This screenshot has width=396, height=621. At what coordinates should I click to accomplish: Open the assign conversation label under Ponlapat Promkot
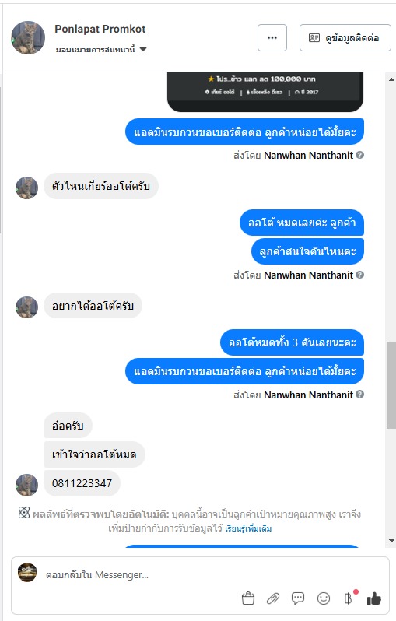coord(96,50)
